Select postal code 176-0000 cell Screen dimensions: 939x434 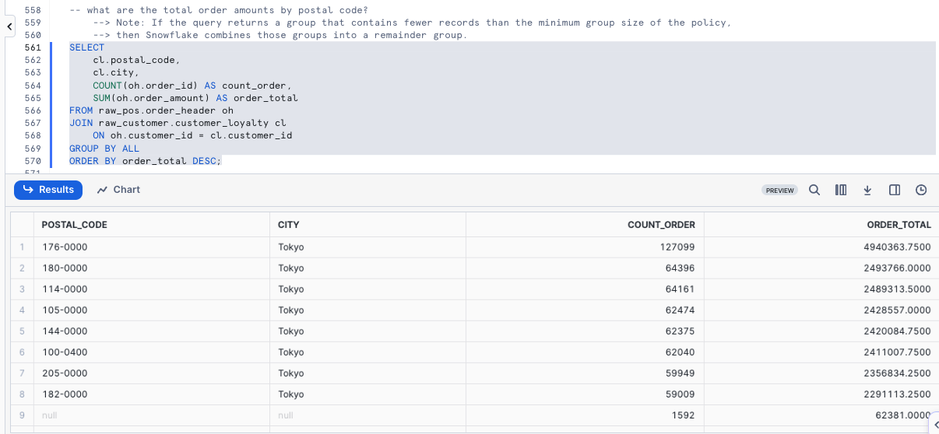[65, 247]
